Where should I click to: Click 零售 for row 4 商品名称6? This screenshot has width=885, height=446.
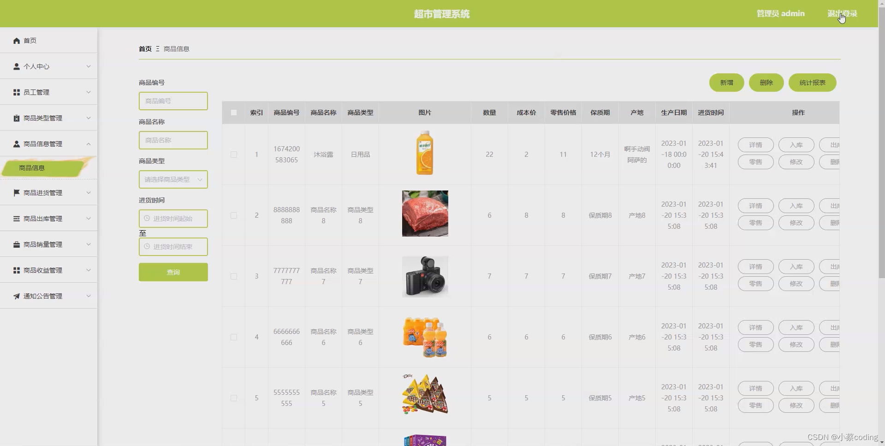pos(755,345)
